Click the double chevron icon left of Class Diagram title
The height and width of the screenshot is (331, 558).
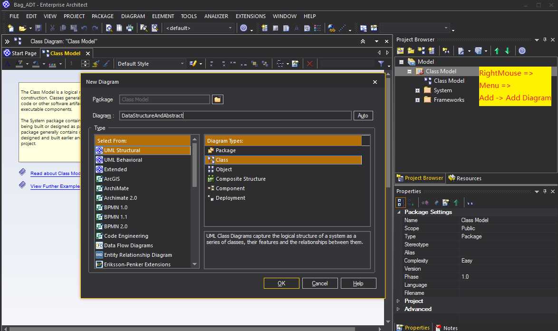click(7, 41)
